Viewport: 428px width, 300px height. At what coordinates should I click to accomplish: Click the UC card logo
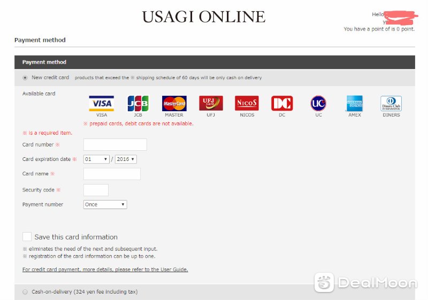coord(318,103)
